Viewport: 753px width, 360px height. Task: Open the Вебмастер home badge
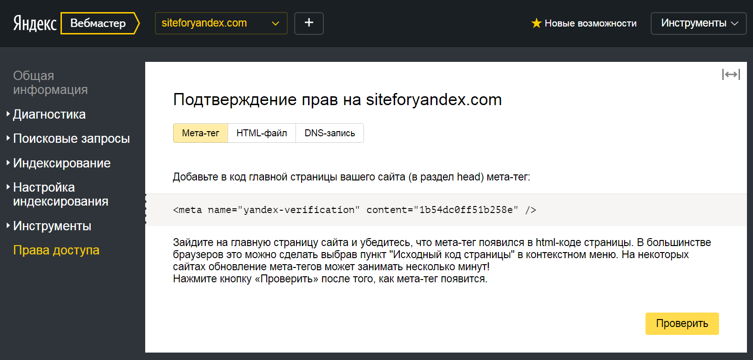pyautogui.click(x=100, y=23)
